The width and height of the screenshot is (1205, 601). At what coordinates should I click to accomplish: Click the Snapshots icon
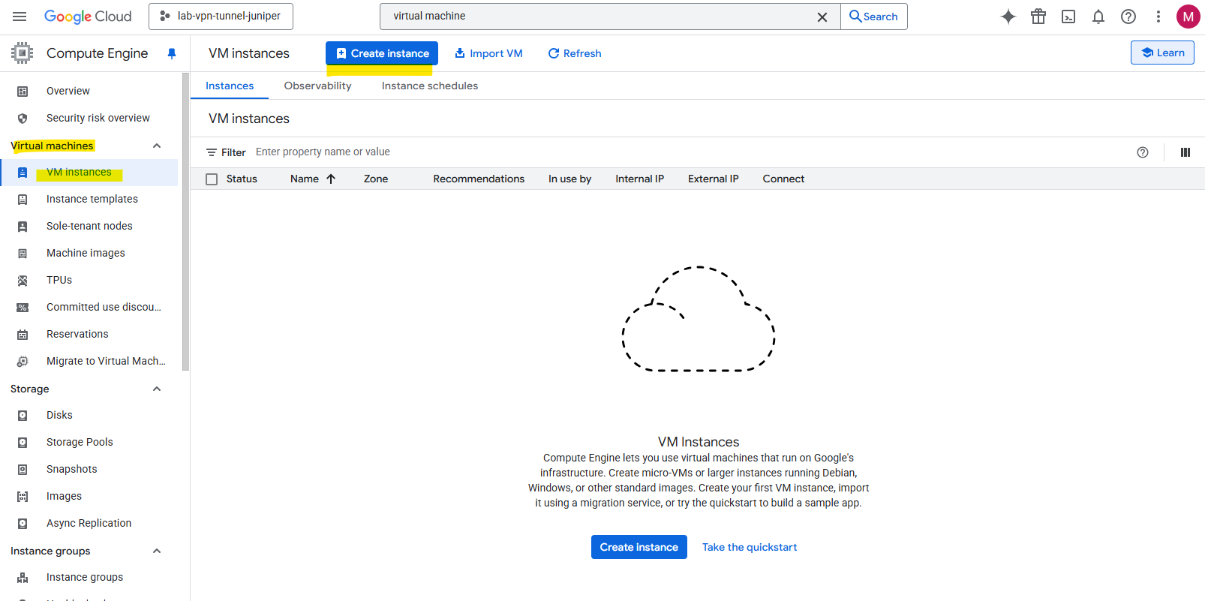point(23,469)
